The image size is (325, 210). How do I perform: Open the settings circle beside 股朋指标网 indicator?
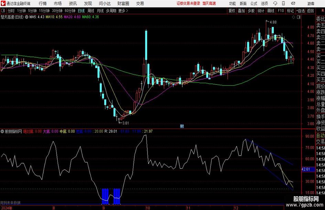(x=2, y=131)
